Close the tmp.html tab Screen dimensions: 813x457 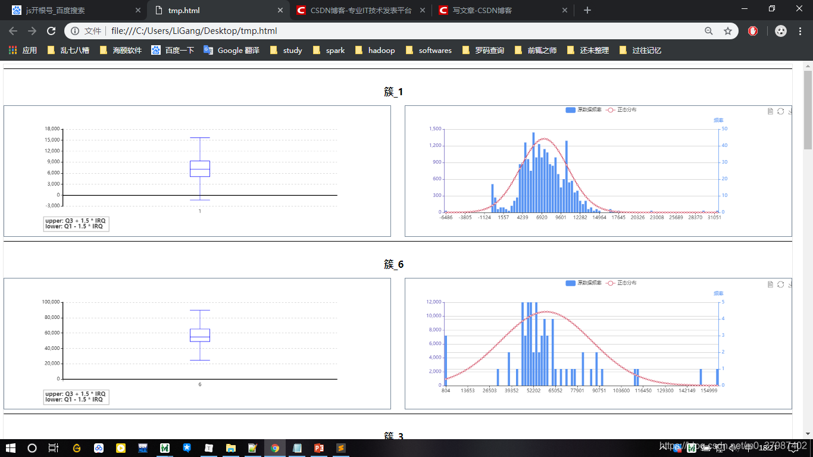click(x=280, y=10)
